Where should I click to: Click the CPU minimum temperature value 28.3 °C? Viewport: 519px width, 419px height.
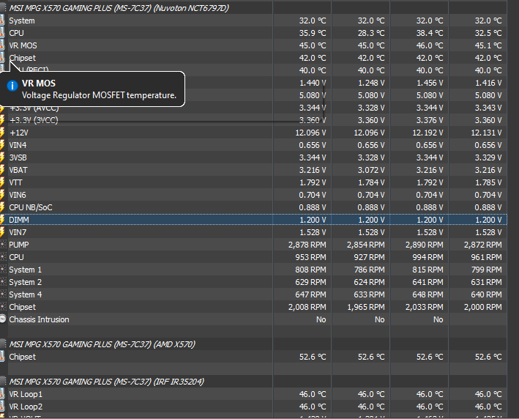tap(371, 33)
